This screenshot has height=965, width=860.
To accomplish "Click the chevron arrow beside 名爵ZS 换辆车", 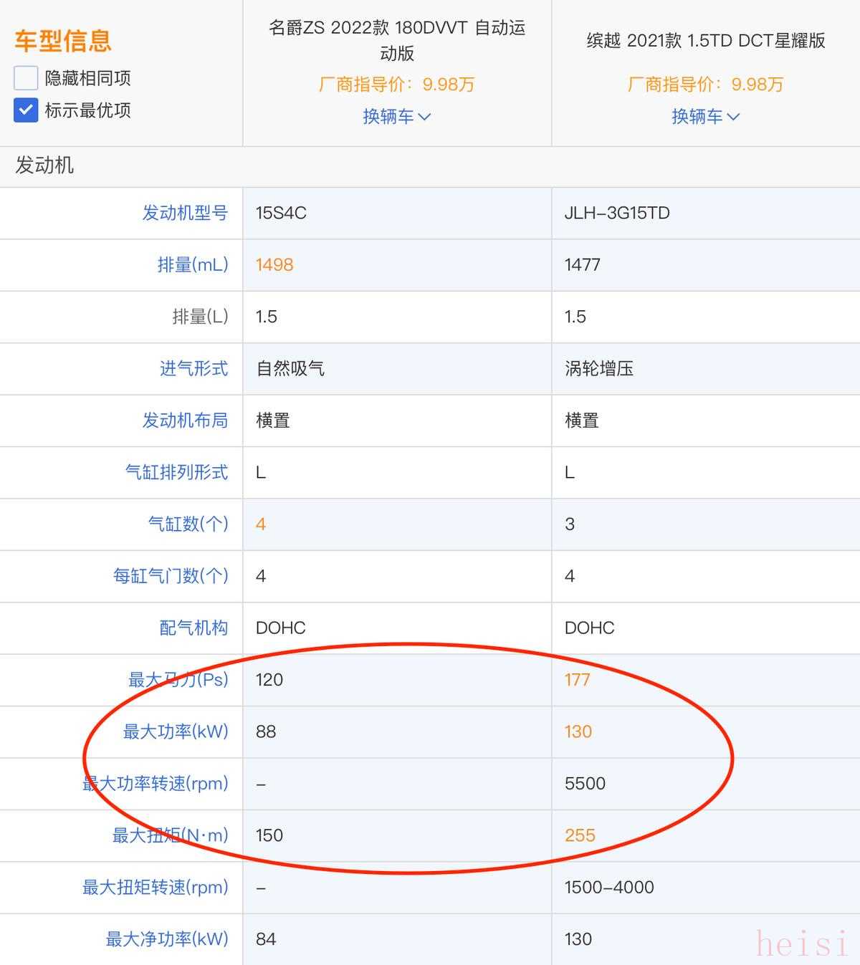I will (x=424, y=117).
